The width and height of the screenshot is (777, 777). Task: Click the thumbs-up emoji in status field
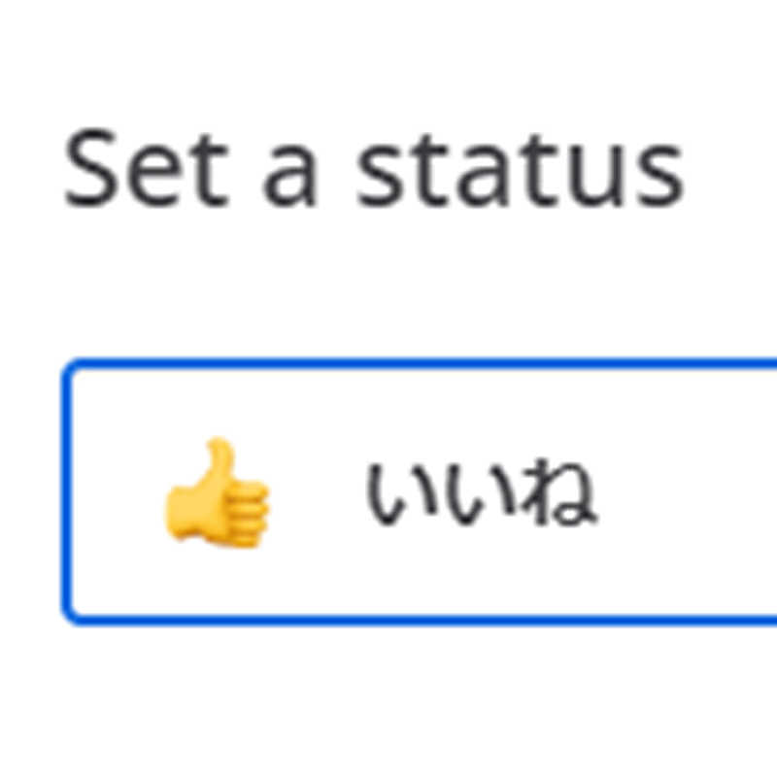(217, 492)
